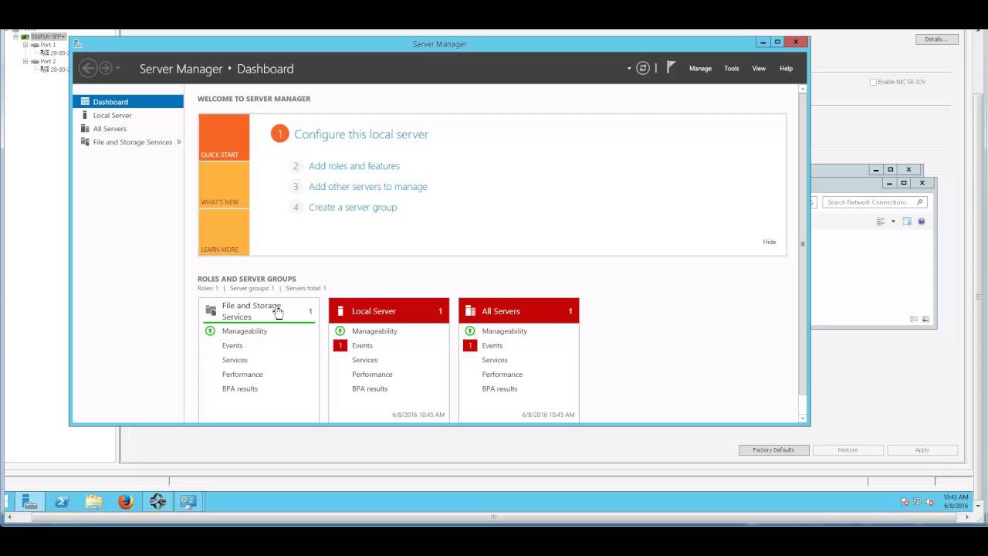
Task: Toggle the preview pane icon in Network Connections
Action: (x=907, y=222)
